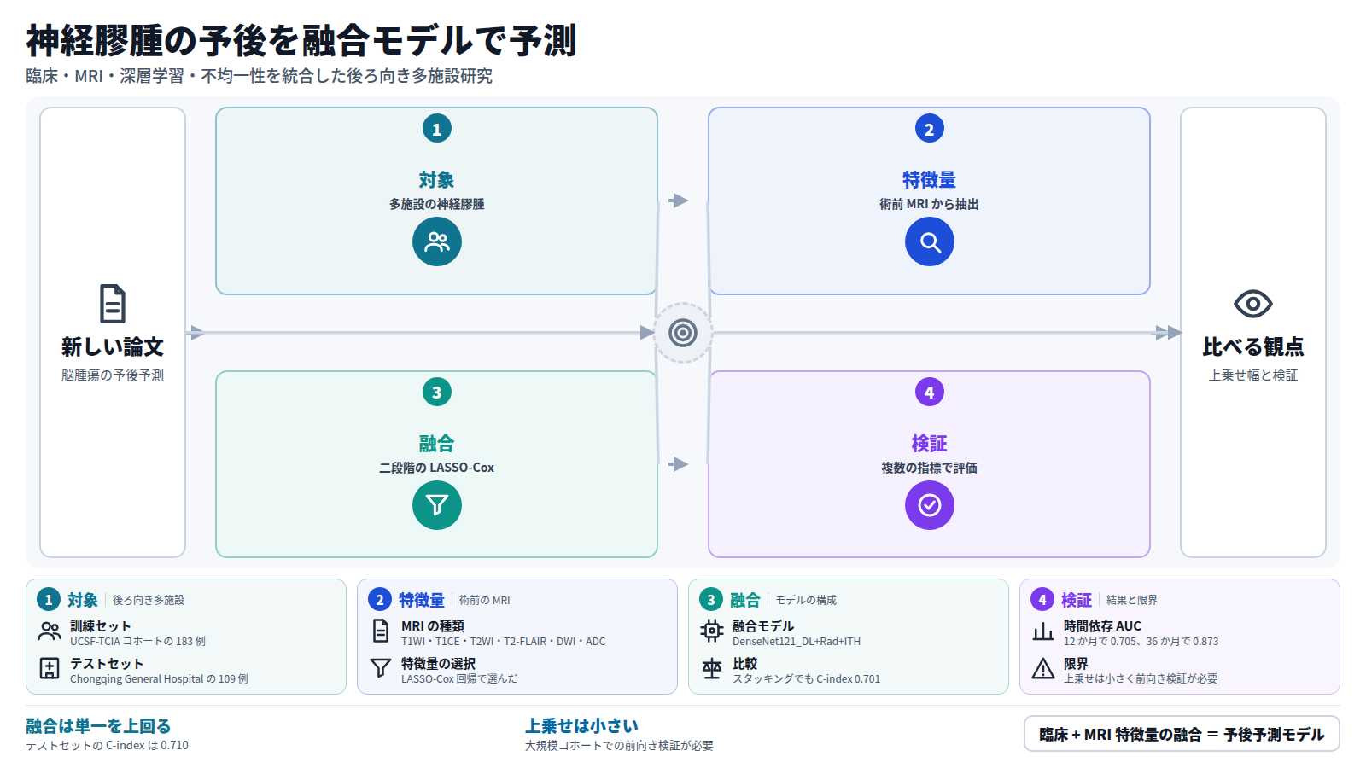This screenshot has height=768, width=1366.
Task: Click the checkmark icon in 検証 card
Action: 930,505
